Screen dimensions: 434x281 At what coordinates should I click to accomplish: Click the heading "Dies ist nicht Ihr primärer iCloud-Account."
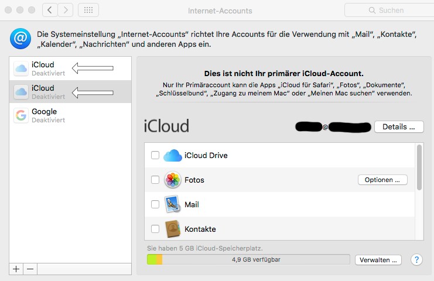(283, 74)
